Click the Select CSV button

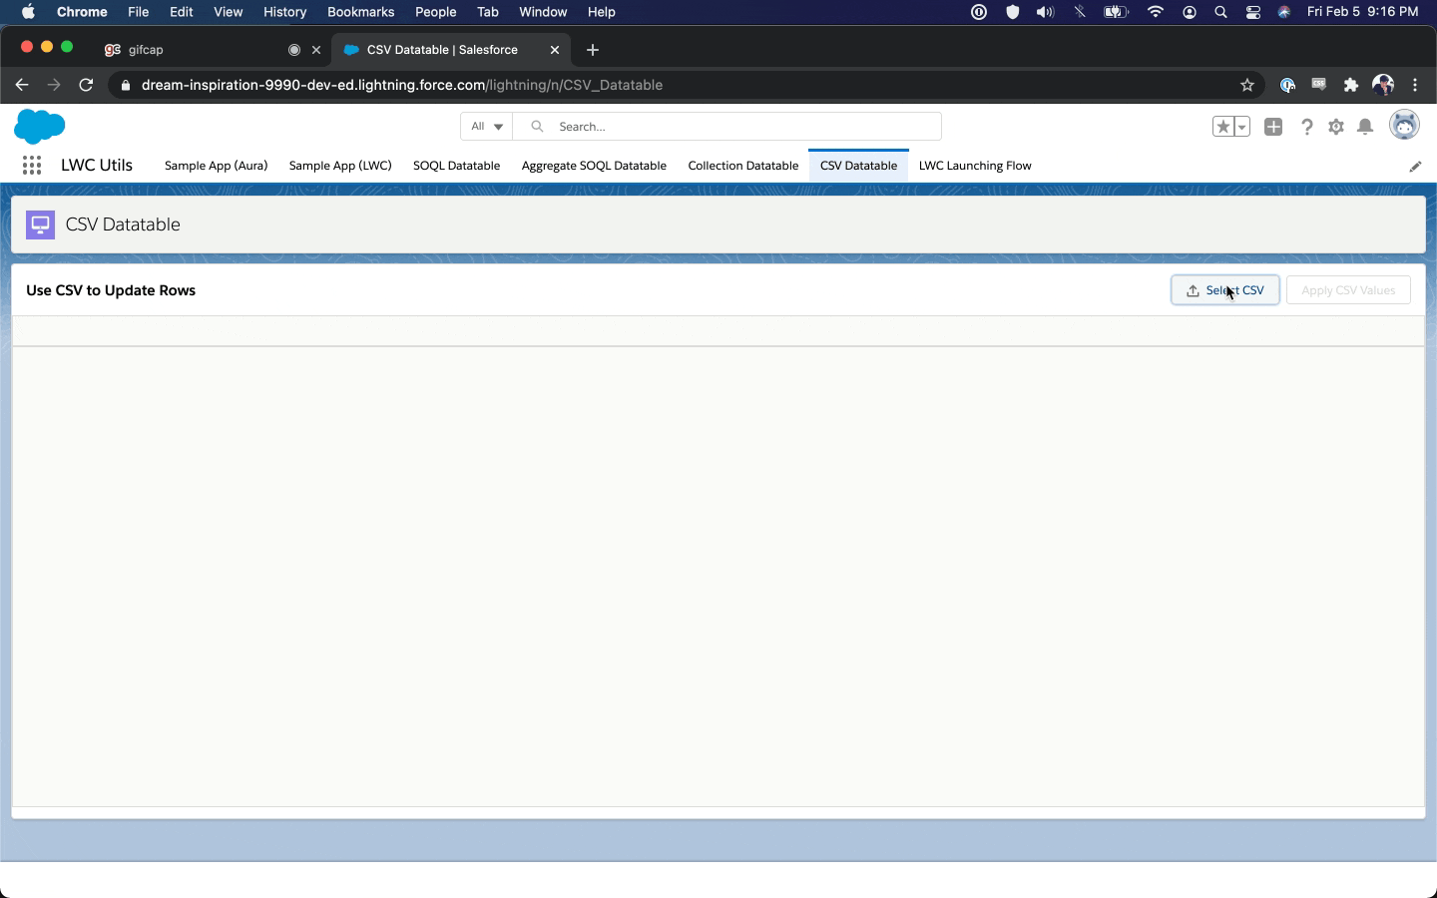[1225, 289]
